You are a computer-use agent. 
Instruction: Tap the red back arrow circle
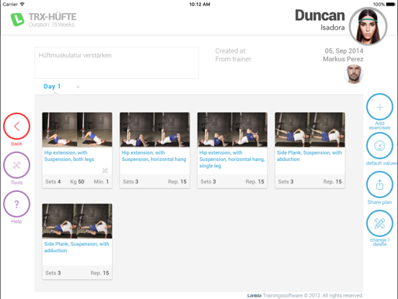pyautogui.click(x=17, y=126)
